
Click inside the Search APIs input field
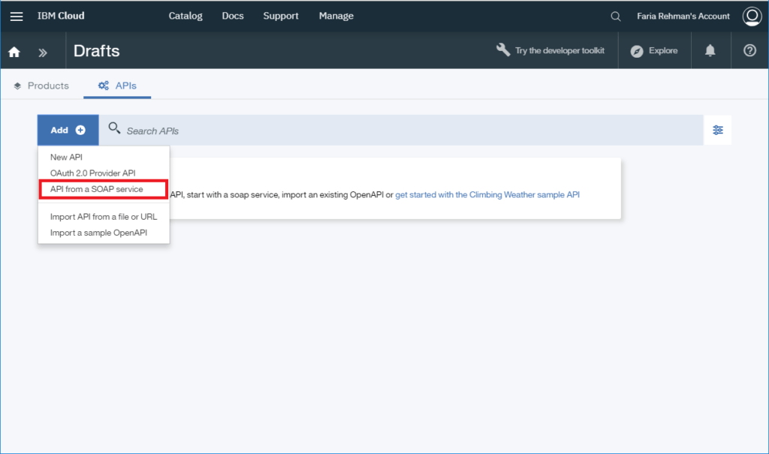click(x=225, y=129)
